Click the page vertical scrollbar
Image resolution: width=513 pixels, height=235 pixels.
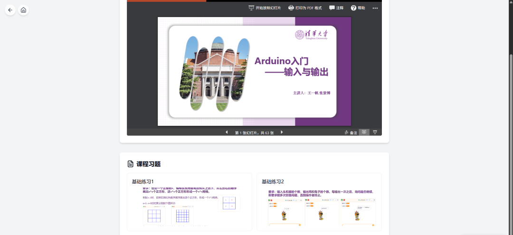[x=511, y=144]
